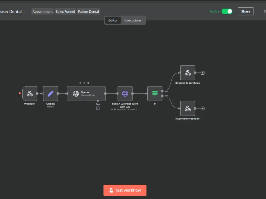The image size is (266, 199).
Task: Click the Test workflow button
Action: pyautogui.click(x=125, y=190)
